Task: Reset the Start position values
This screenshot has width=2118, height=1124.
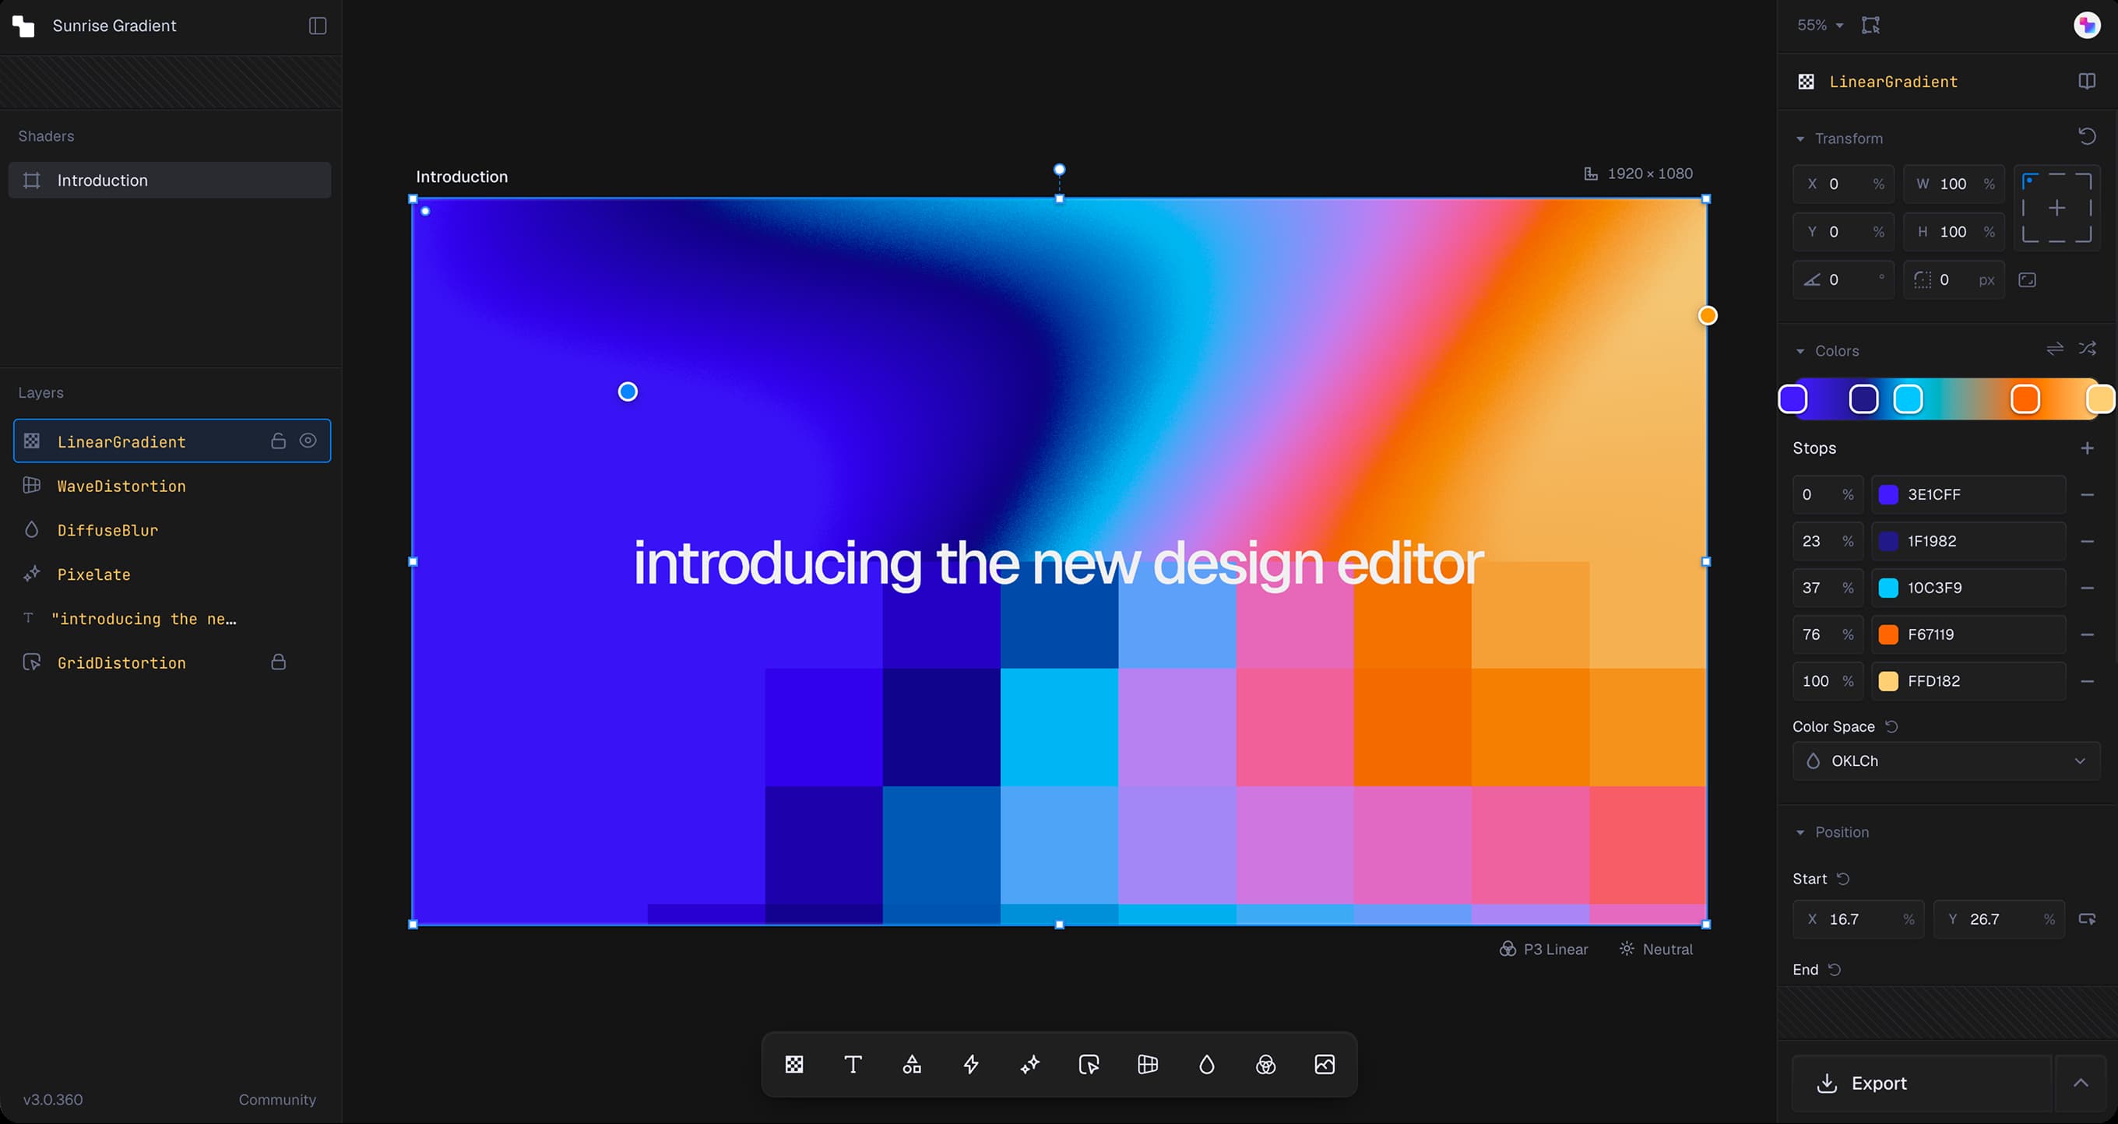Action: pos(1843,878)
